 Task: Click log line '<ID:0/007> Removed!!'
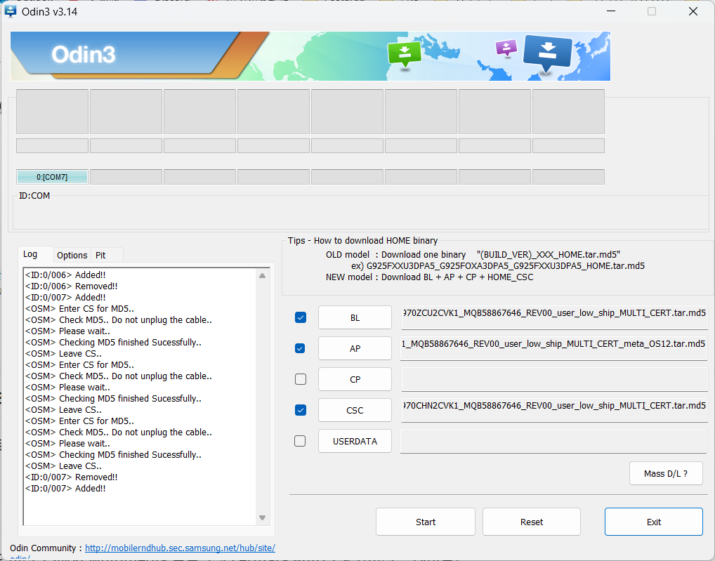[72, 477]
